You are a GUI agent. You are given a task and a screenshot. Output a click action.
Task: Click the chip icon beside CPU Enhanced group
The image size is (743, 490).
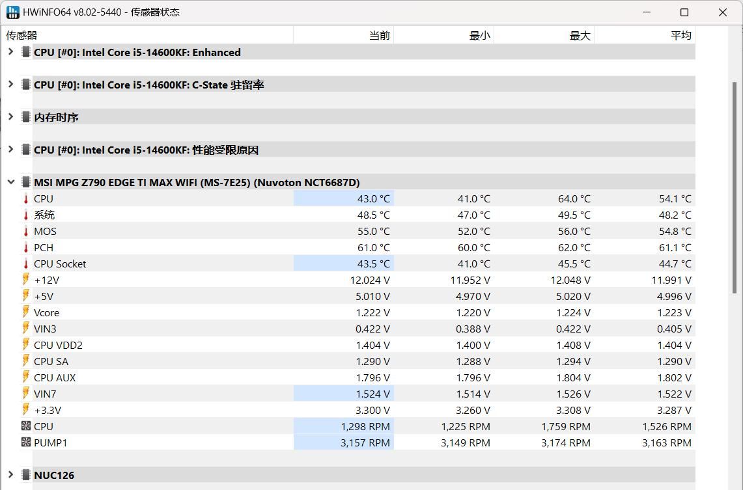(26, 52)
